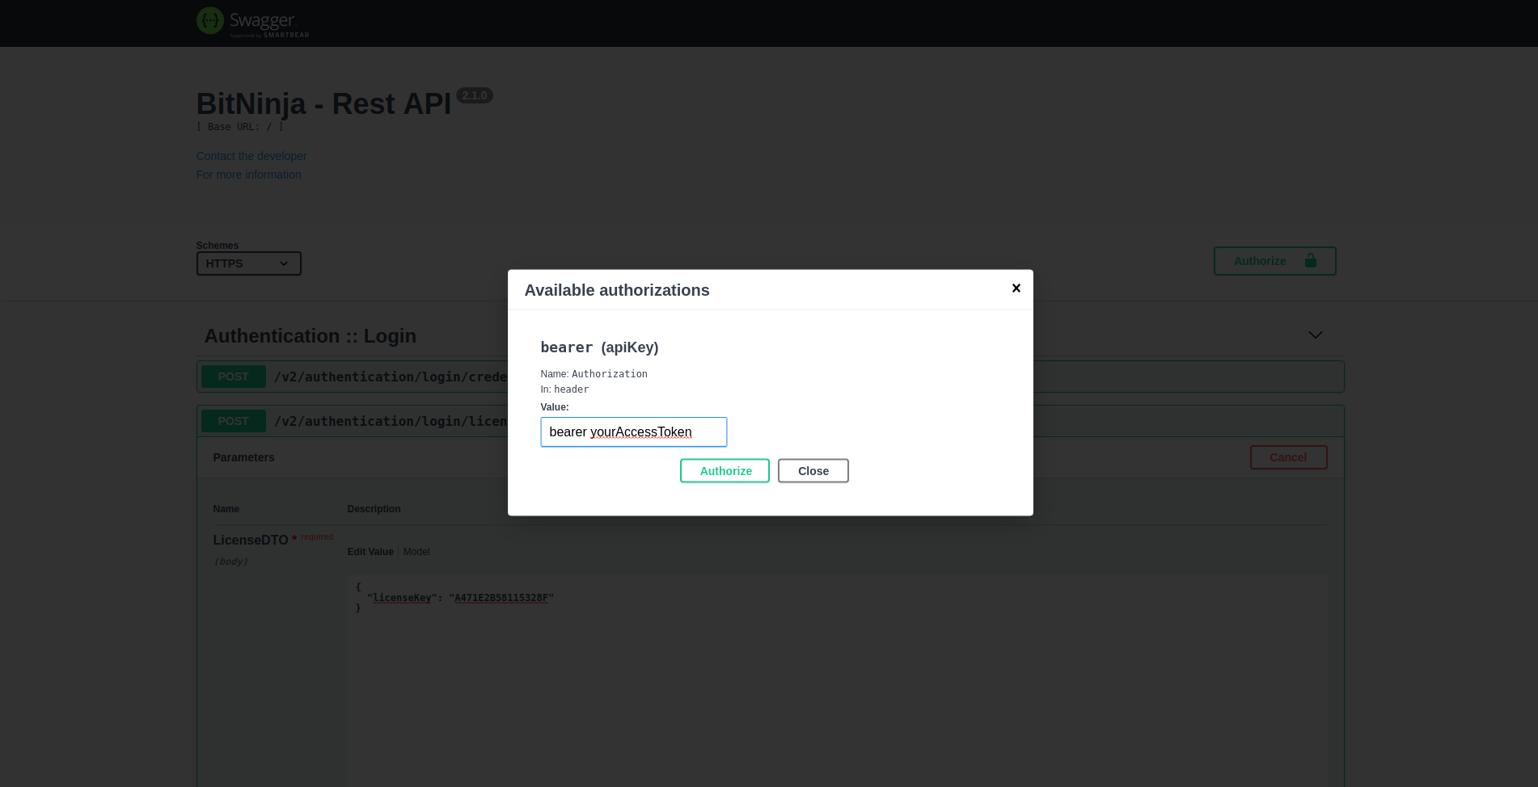
Task: Open the Schemes HTTPS dropdown
Action: pyautogui.click(x=249, y=263)
